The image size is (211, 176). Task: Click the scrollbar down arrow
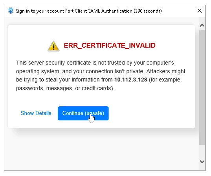tap(202, 161)
